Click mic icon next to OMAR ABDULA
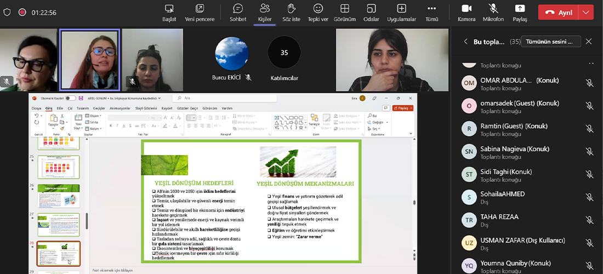The image size is (603, 274). 589,83
